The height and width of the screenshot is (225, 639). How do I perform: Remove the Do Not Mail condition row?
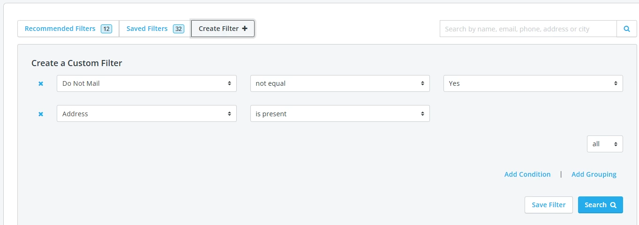point(41,83)
